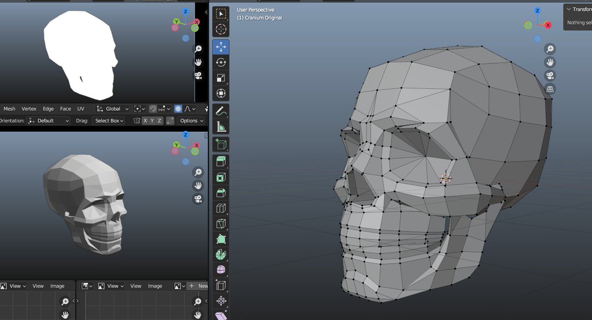The image size is (592, 320).
Task: Click zoom magnifier in white silhouette viewport
Action: tap(198, 49)
